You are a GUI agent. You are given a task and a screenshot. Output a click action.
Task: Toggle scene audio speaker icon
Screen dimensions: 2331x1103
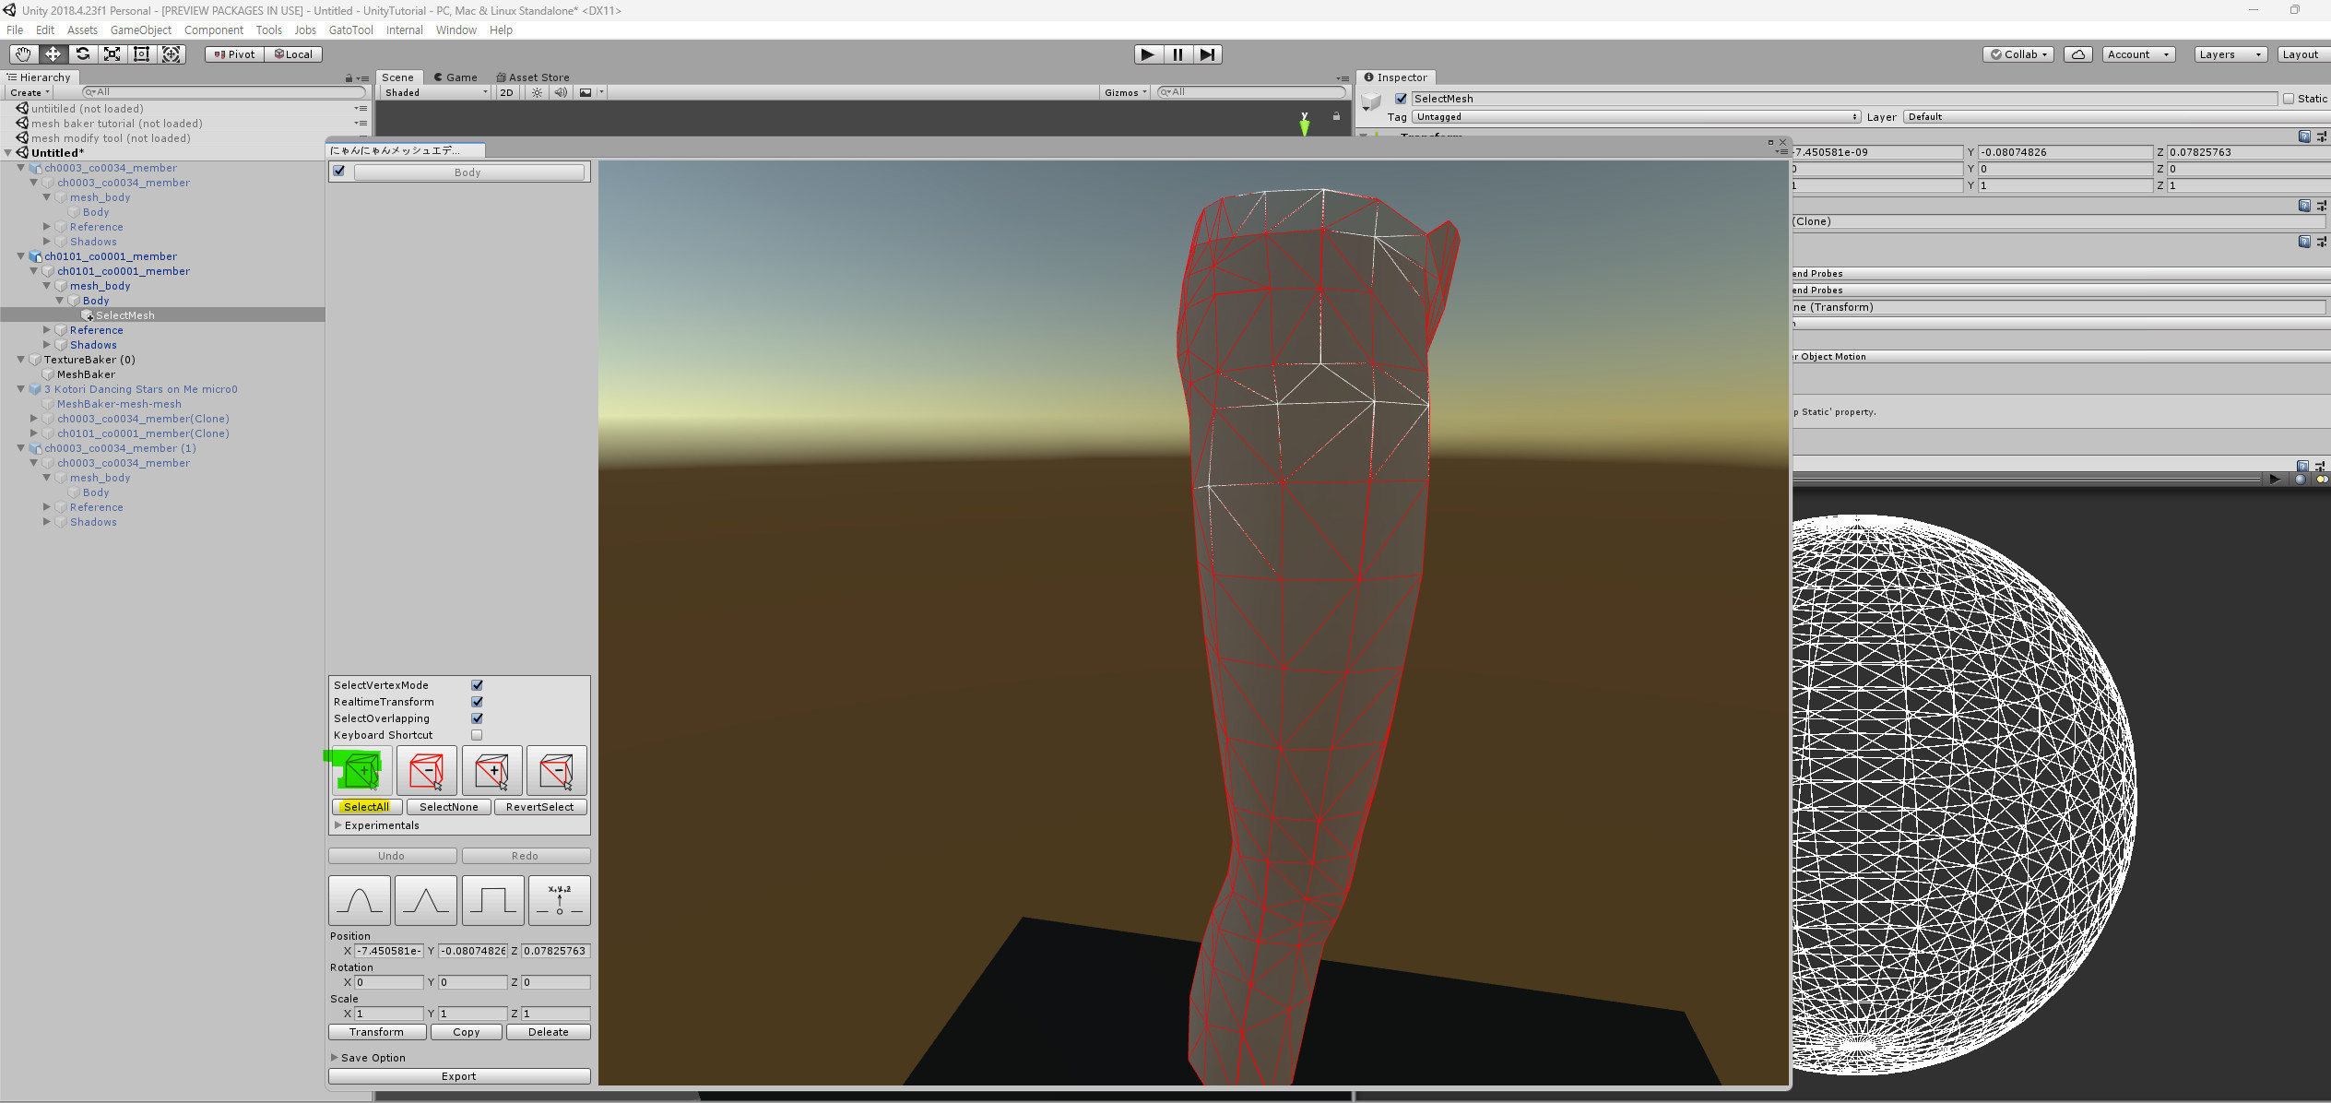point(561,92)
